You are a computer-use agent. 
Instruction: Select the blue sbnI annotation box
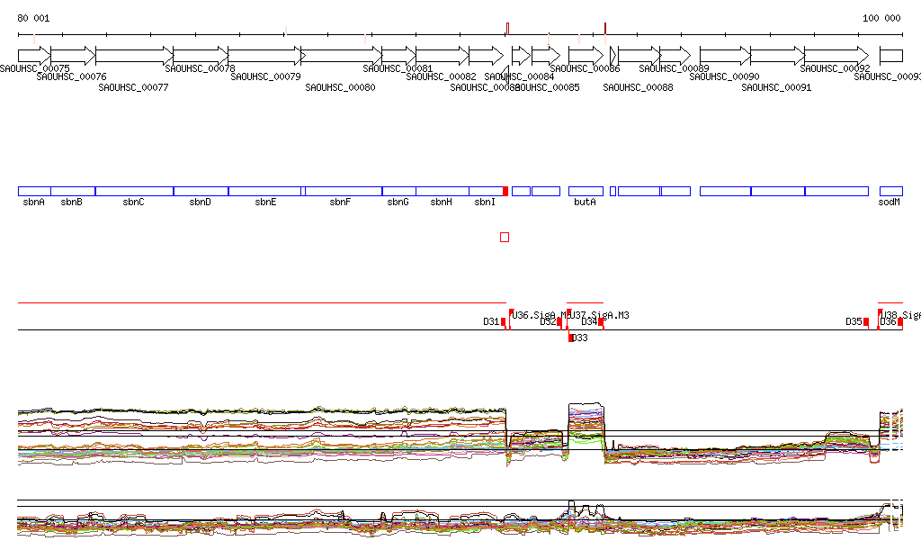click(487, 191)
